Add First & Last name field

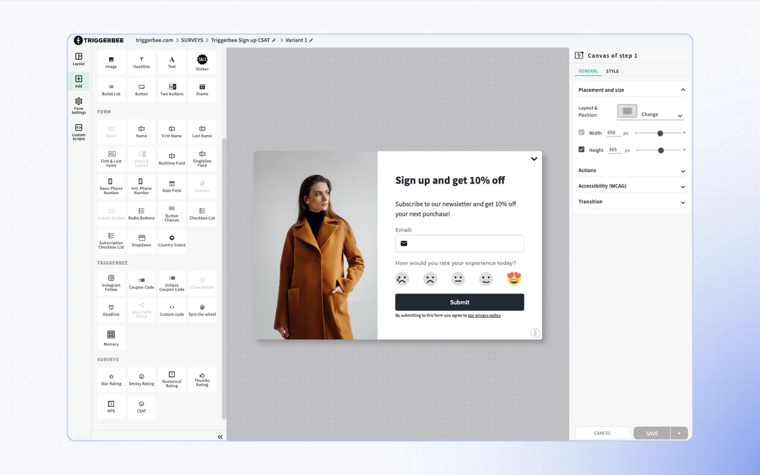coord(111,159)
